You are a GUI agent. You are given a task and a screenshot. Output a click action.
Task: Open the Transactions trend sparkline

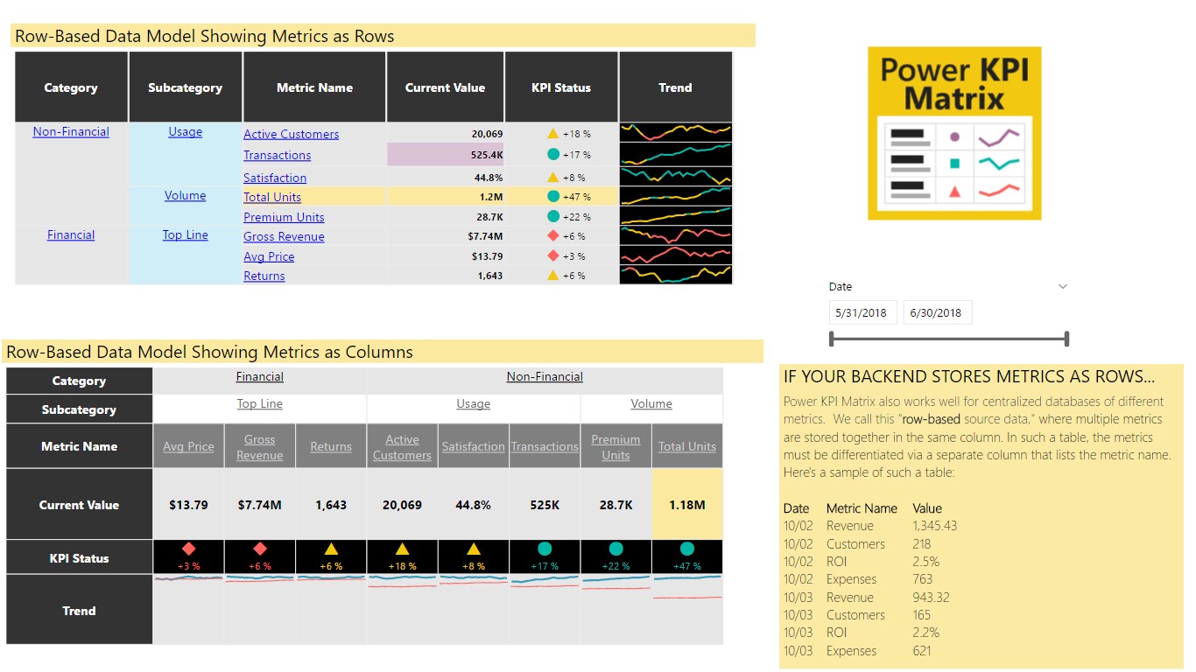coord(675,154)
